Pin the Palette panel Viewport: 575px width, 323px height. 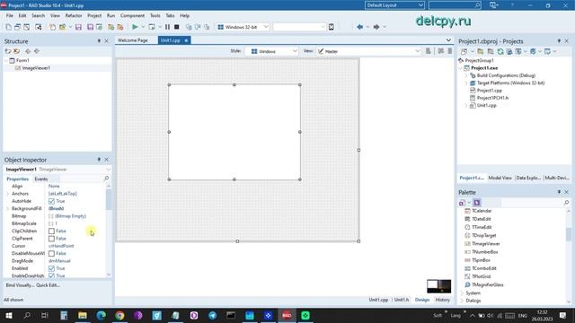pyautogui.click(x=559, y=192)
